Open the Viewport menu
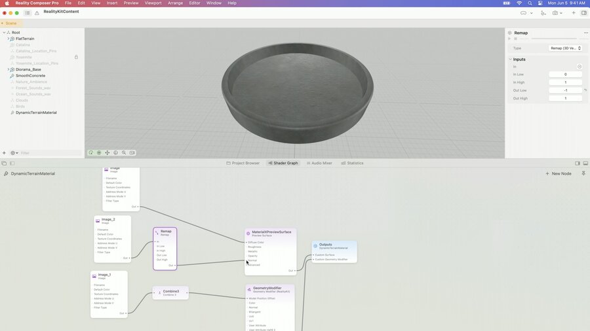The image size is (590, 331). click(153, 3)
